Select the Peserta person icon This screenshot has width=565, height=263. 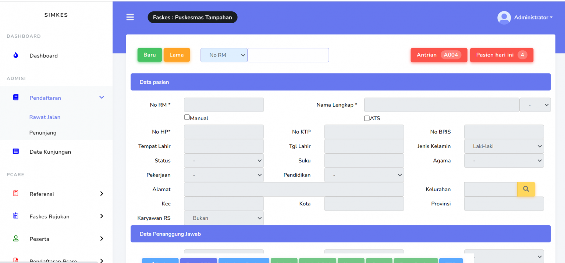coord(15,238)
